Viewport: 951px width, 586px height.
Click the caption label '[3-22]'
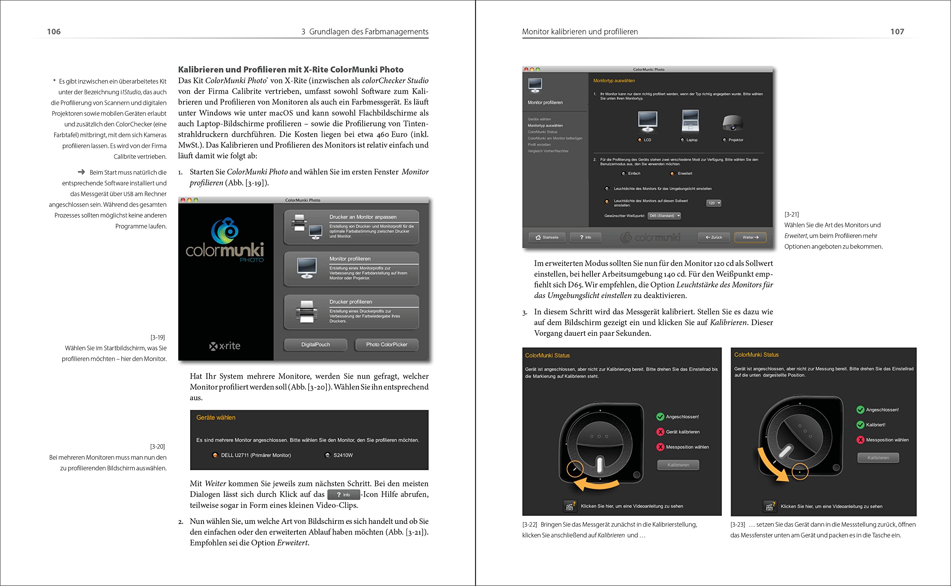pos(529,524)
